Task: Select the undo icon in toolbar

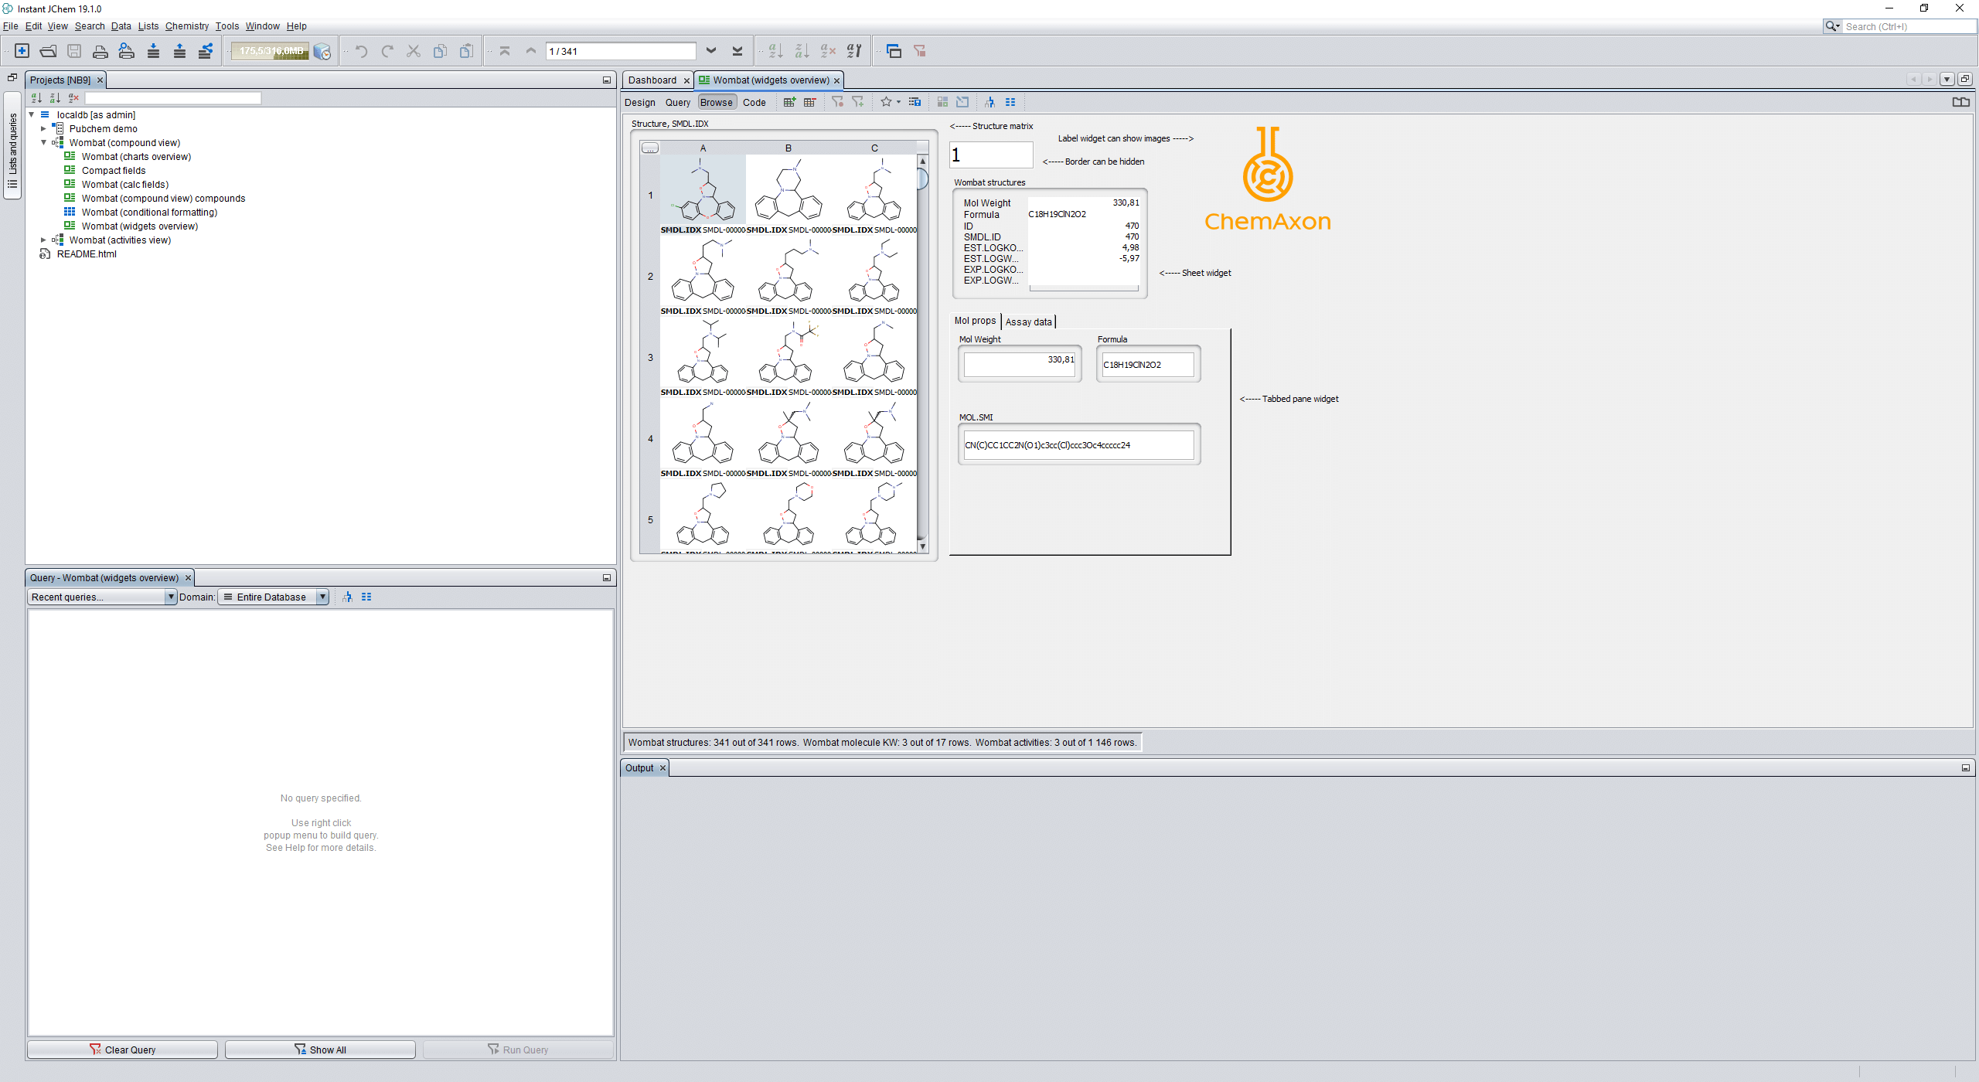Action: (363, 51)
